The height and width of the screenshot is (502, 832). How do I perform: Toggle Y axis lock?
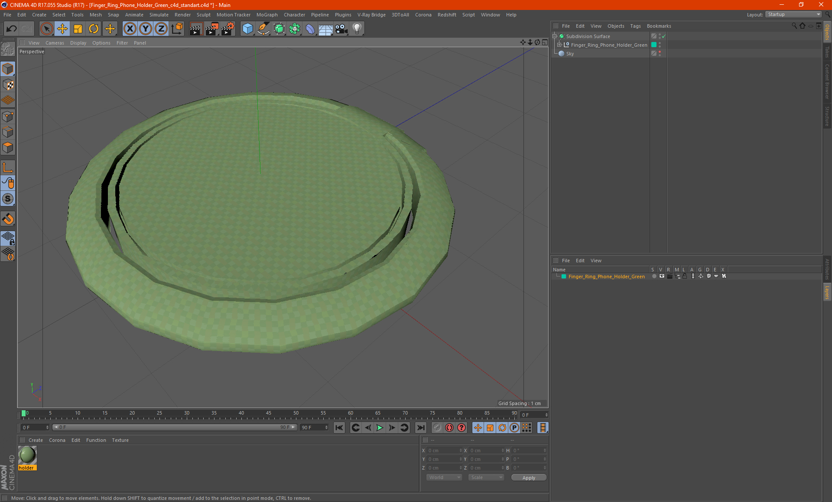(x=146, y=29)
